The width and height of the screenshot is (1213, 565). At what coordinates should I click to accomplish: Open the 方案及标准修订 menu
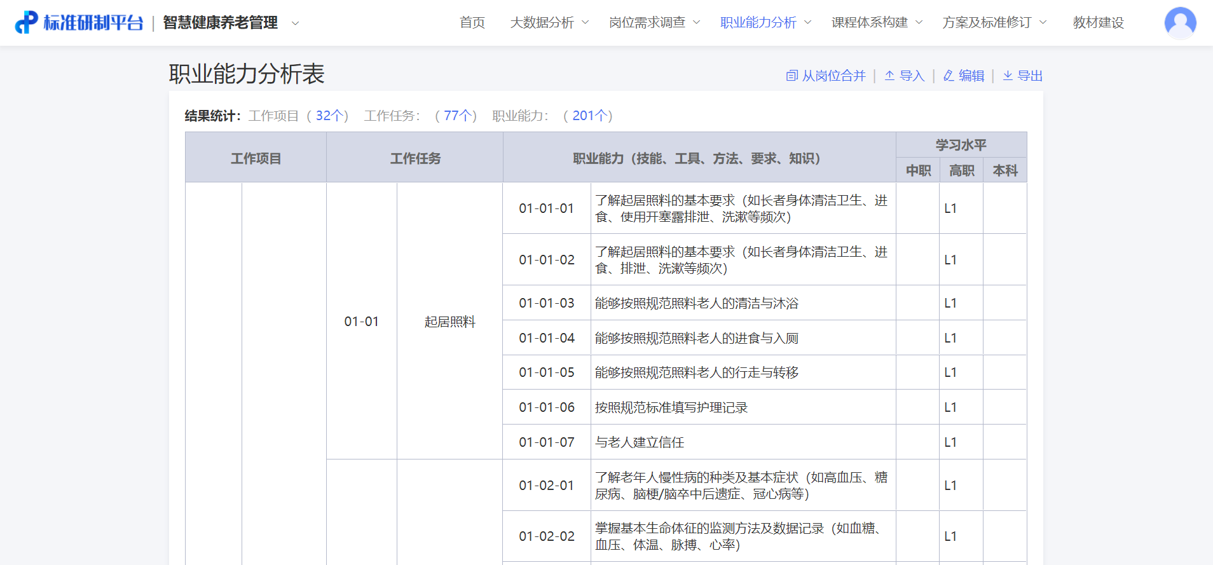tap(987, 22)
